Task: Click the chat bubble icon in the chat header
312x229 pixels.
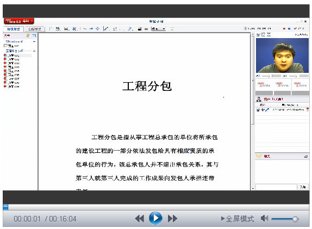Action: pos(259,156)
